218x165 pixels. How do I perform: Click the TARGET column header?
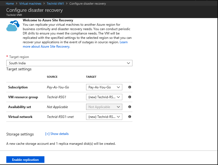pos(91,77)
